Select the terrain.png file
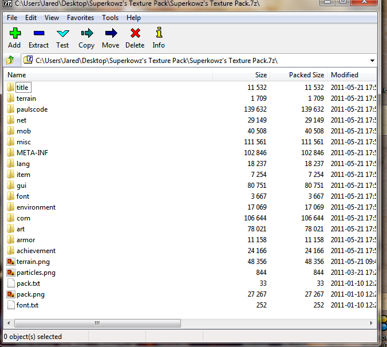This screenshot has width=387, height=347. (33, 262)
